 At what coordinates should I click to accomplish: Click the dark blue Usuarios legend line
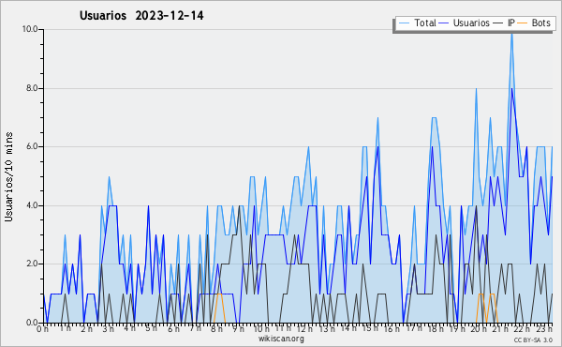coord(444,23)
